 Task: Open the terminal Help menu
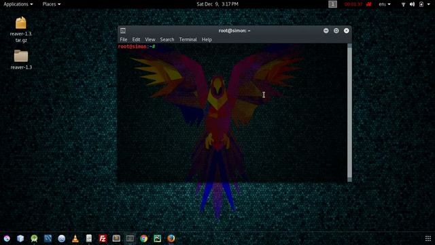(207, 39)
